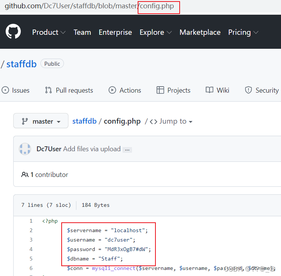This screenshot has width=281, height=276.
Task: Select config.php filename in breadcrumb
Action: [x=122, y=122]
